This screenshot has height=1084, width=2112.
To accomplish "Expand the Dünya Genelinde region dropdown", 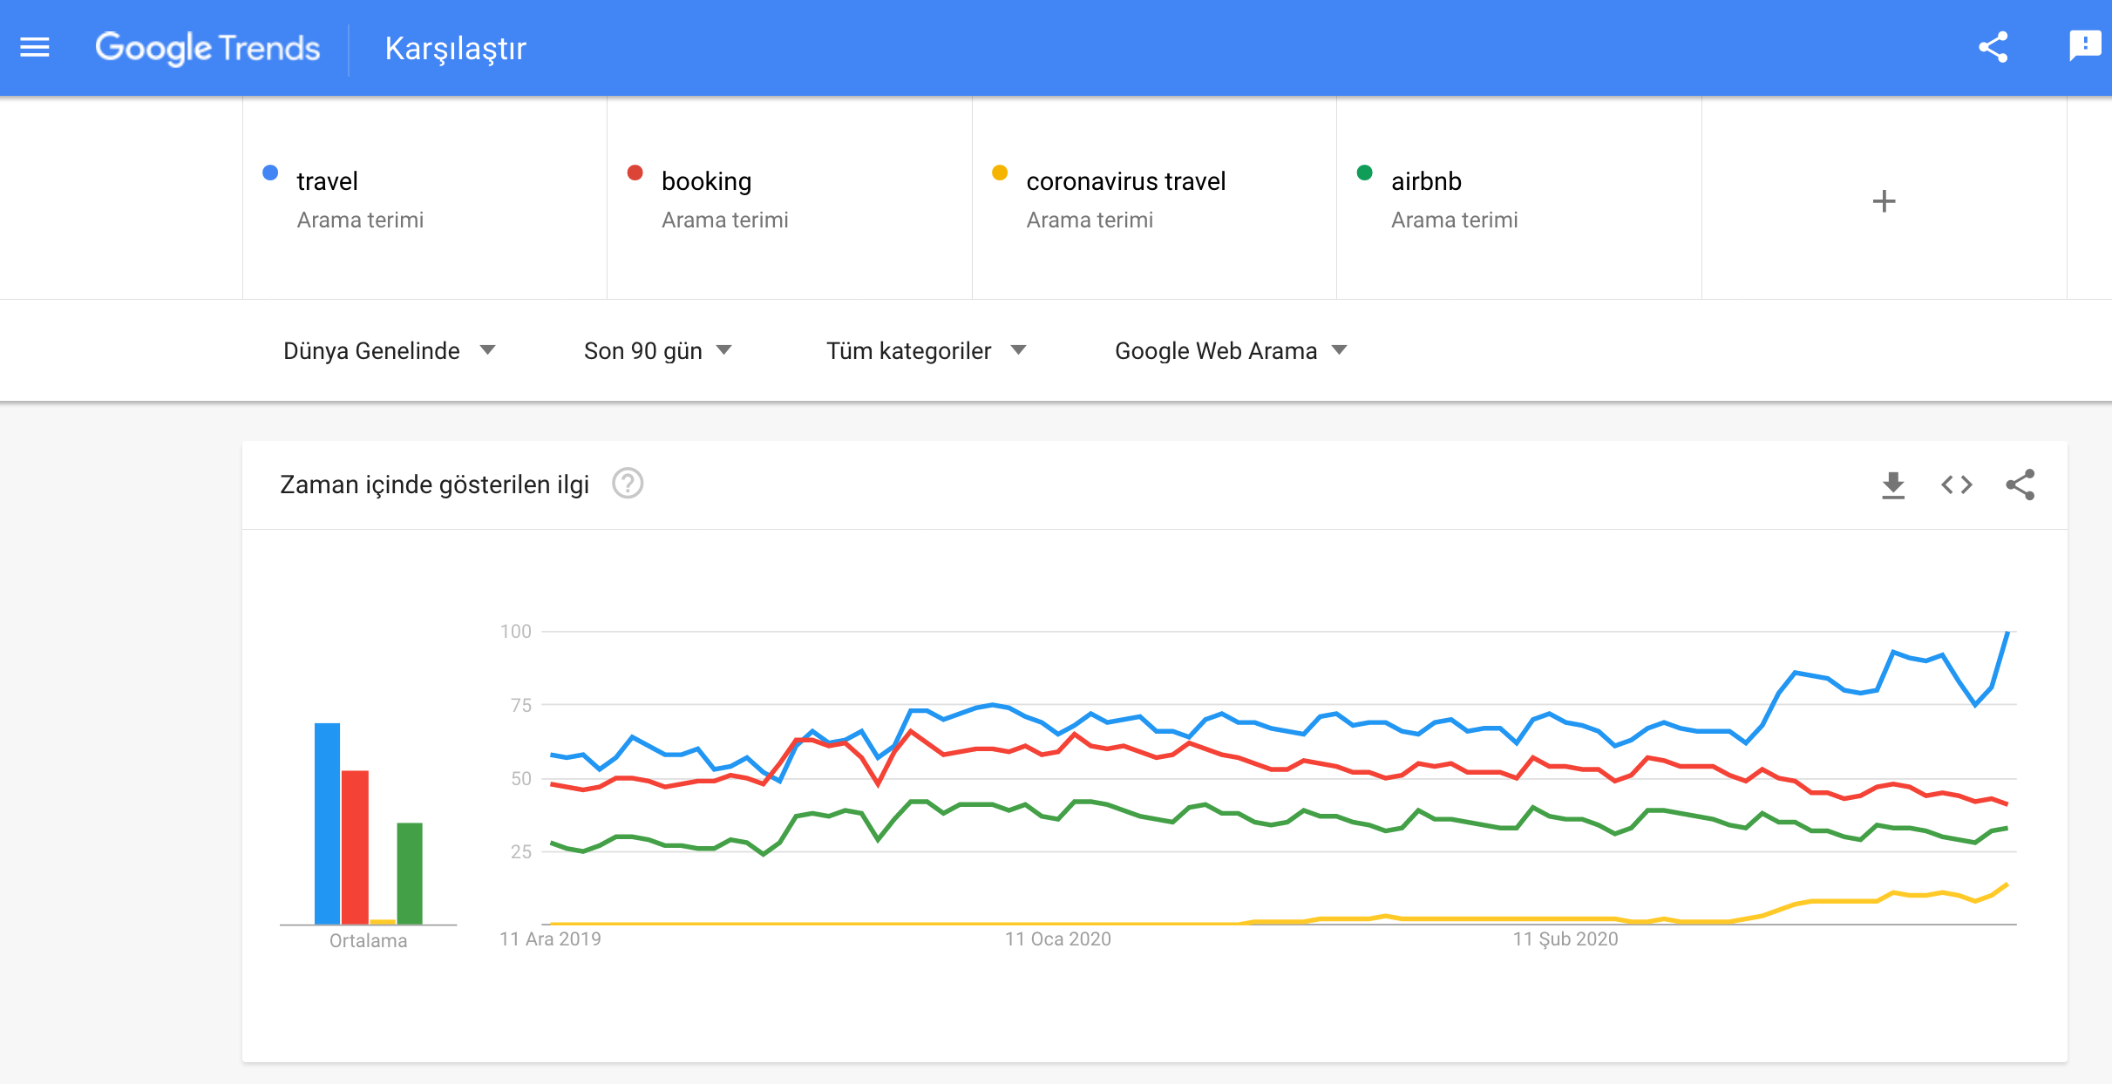I will 389,350.
